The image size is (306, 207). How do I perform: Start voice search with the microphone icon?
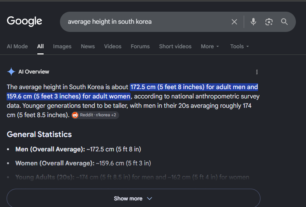[x=253, y=22]
